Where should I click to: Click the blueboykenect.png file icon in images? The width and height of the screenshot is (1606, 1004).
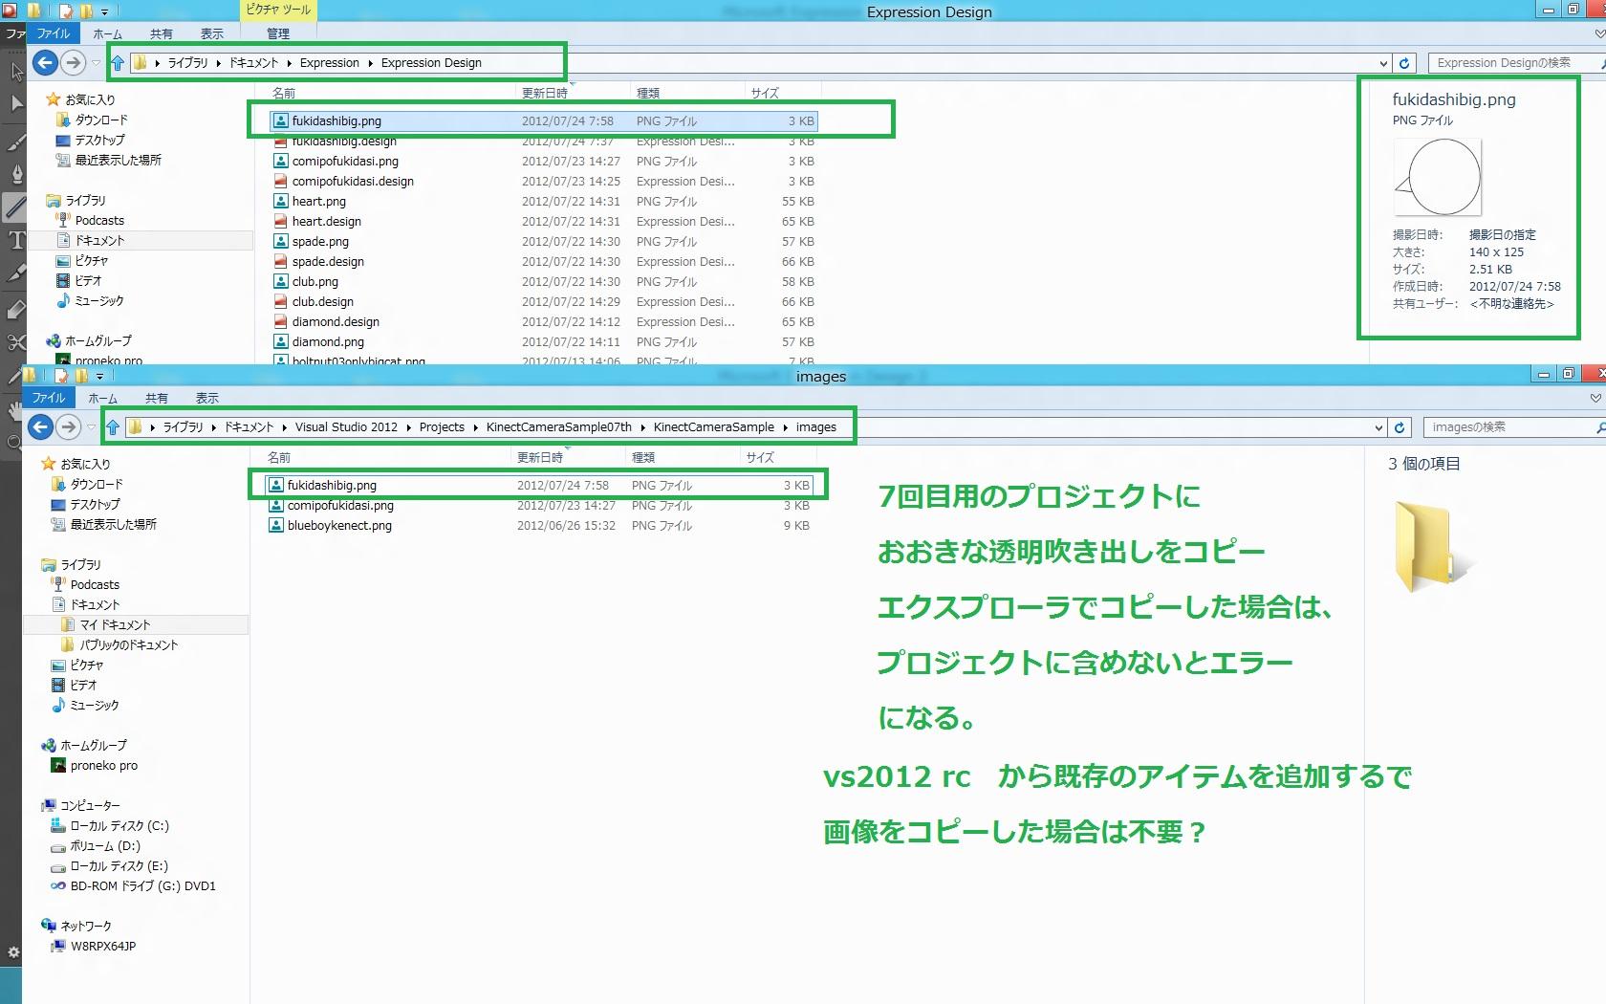tap(276, 526)
